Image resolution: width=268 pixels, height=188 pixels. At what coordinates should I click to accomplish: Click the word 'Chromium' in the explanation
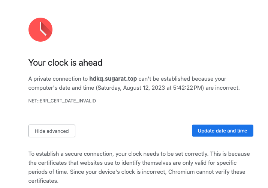(181, 172)
